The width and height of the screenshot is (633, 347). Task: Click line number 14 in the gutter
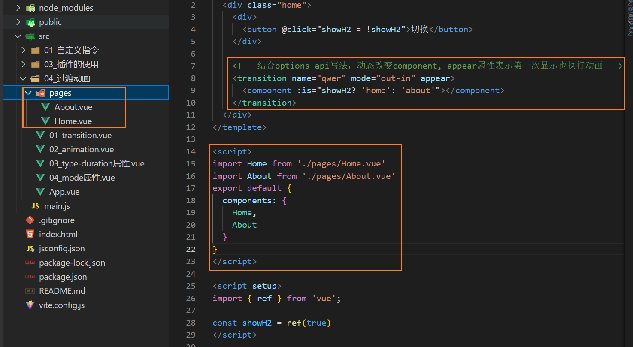191,152
